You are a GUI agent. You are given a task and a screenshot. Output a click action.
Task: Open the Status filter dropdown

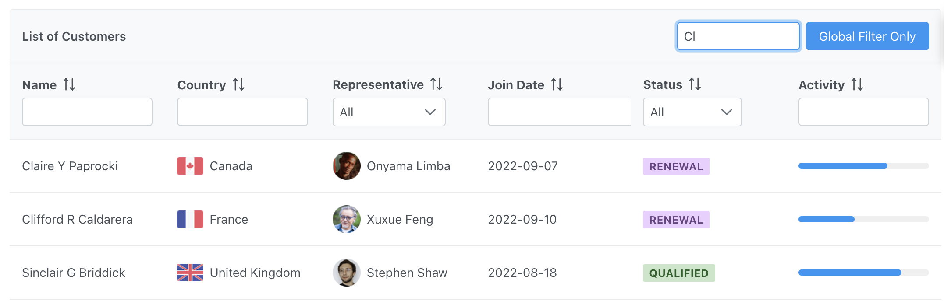692,112
